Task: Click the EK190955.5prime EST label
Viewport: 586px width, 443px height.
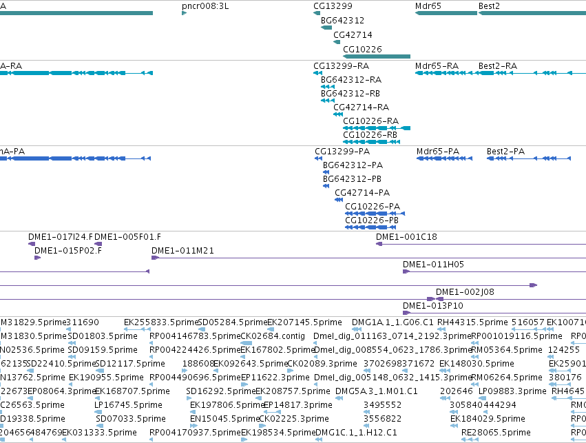Action: pyautogui.click(x=107, y=378)
